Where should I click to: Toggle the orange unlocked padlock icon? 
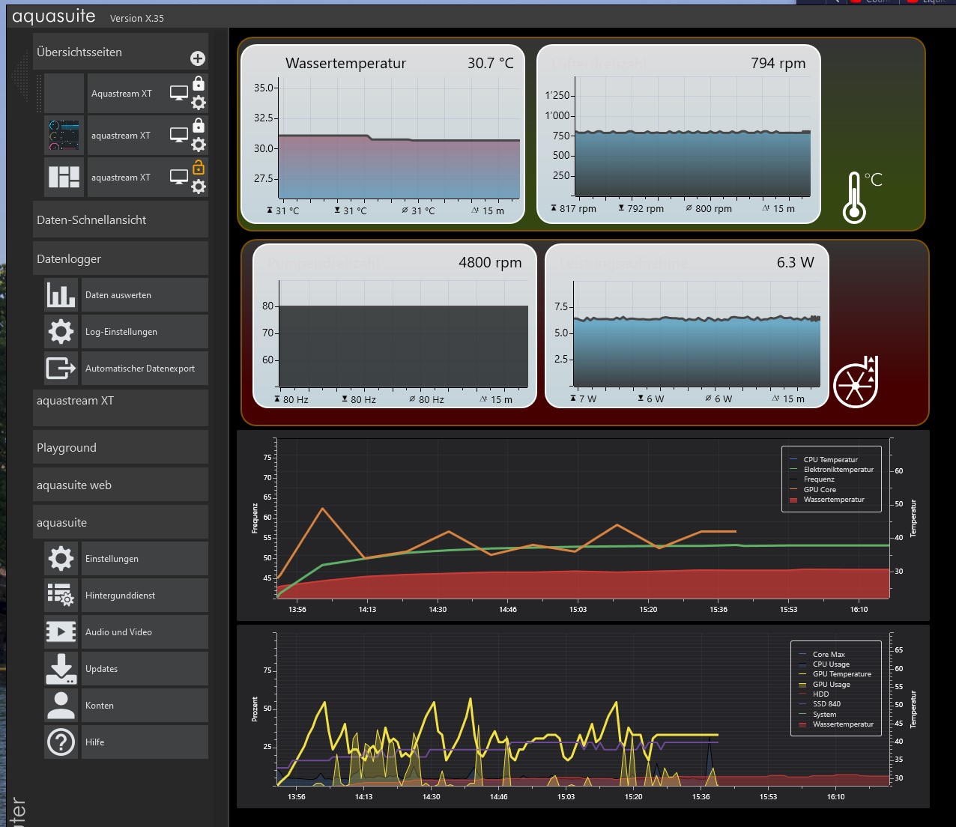(x=199, y=167)
